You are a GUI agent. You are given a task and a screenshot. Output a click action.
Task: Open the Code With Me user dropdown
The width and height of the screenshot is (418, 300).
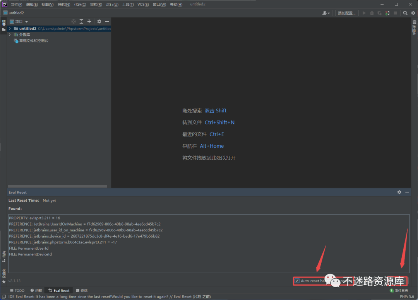pyautogui.click(x=326, y=13)
